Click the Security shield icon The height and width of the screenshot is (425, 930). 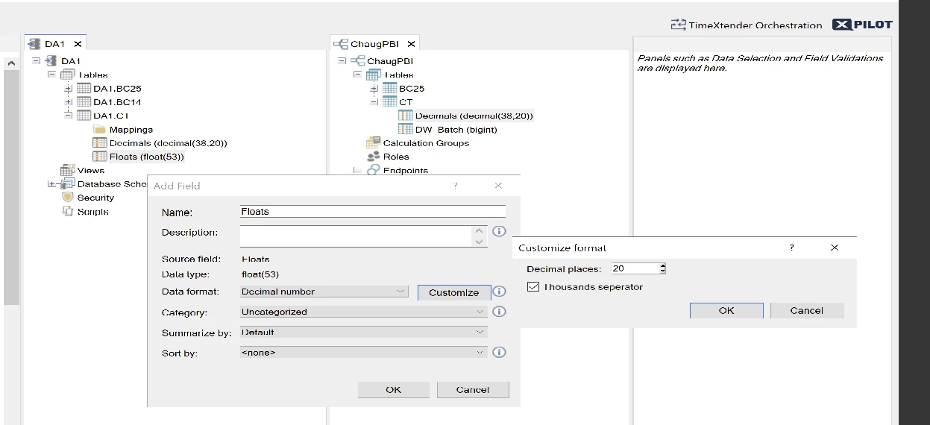pyautogui.click(x=68, y=198)
